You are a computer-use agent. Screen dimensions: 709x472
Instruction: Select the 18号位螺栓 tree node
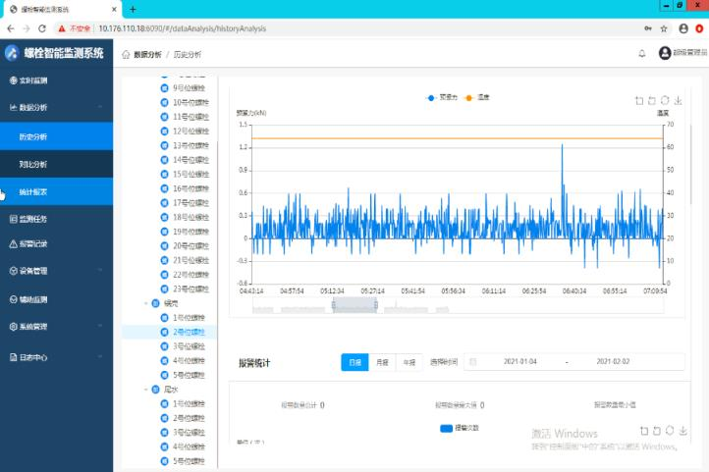191,217
